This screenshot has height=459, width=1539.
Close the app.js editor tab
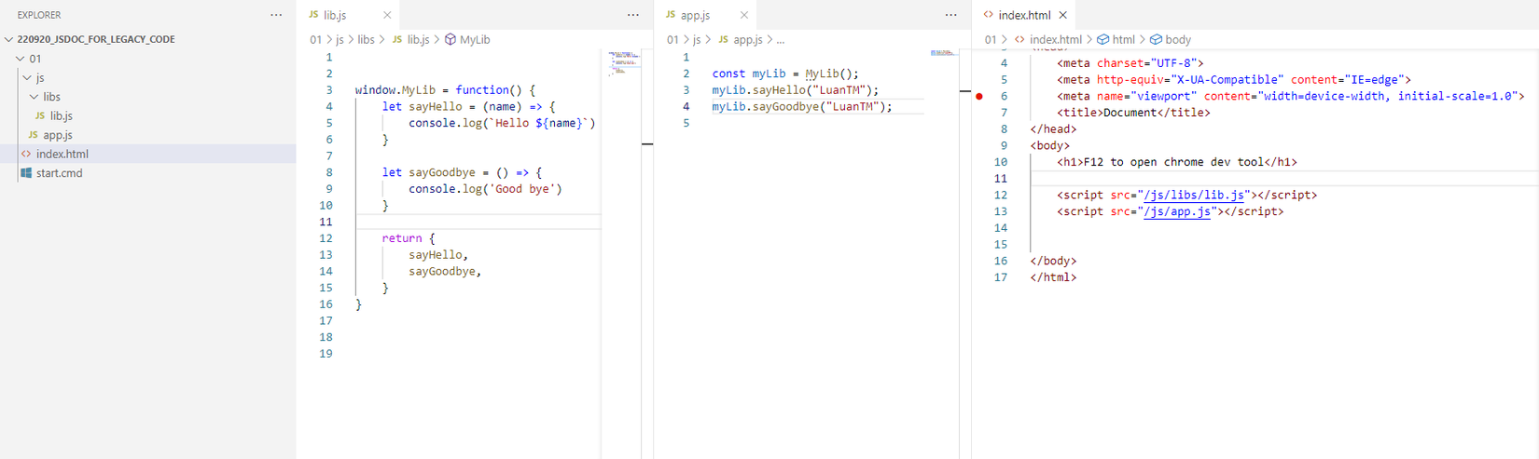[744, 15]
